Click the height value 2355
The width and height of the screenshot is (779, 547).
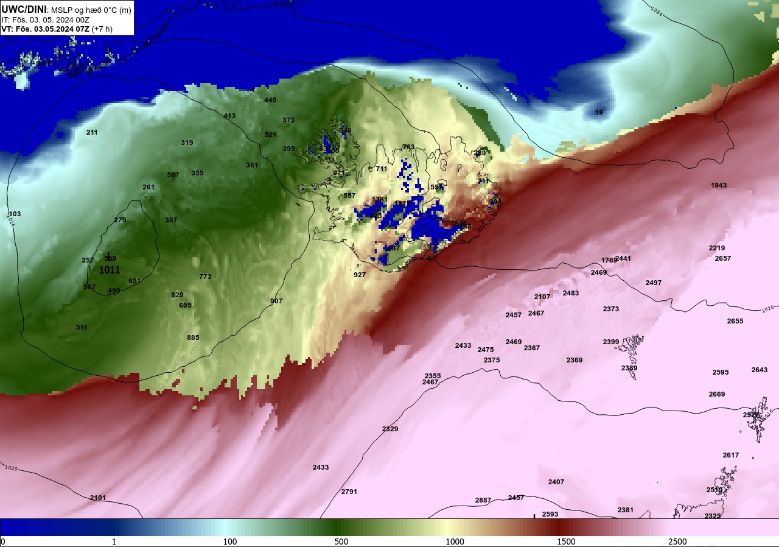pos(433,376)
